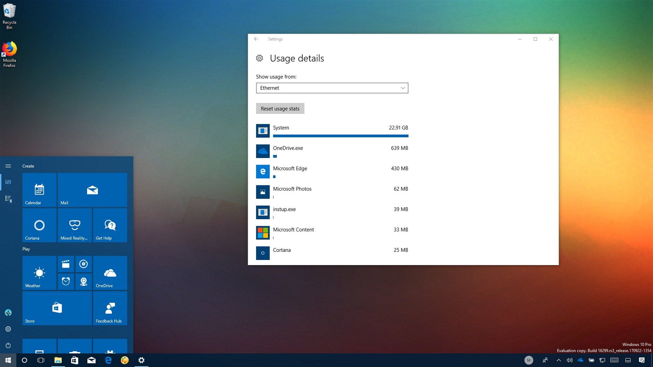653x367 pixels.
Task: Open the volume control in system tray
Action: click(569, 360)
